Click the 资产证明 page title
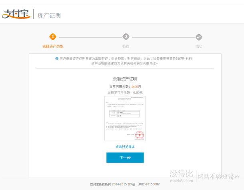 (x=49, y=16)
